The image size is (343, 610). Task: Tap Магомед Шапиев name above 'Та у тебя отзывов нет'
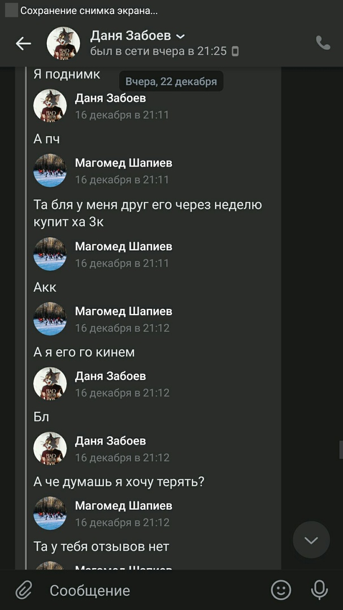click(x=123, y=506)
